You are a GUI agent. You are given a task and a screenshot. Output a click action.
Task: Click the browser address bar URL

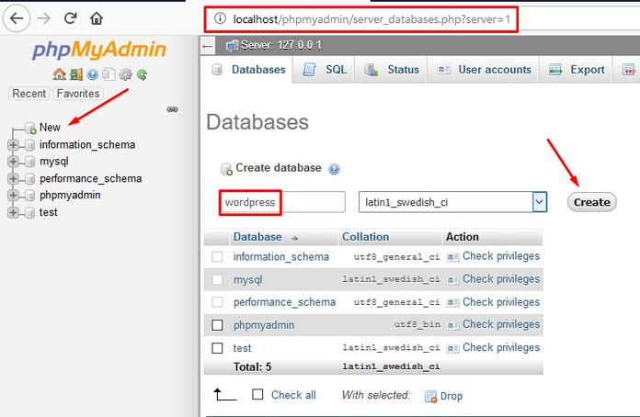pyautogui.click(x=371, y=19)
